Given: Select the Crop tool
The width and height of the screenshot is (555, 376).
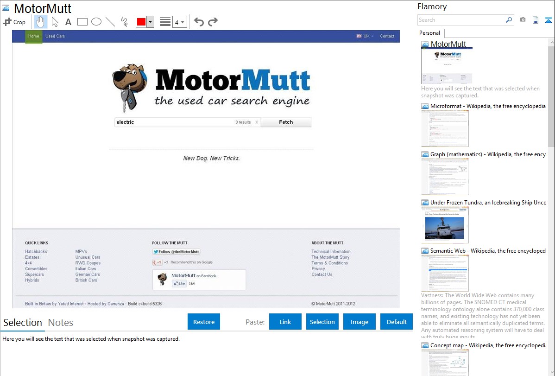Looking at the screenshot, I should click(14, 22).
